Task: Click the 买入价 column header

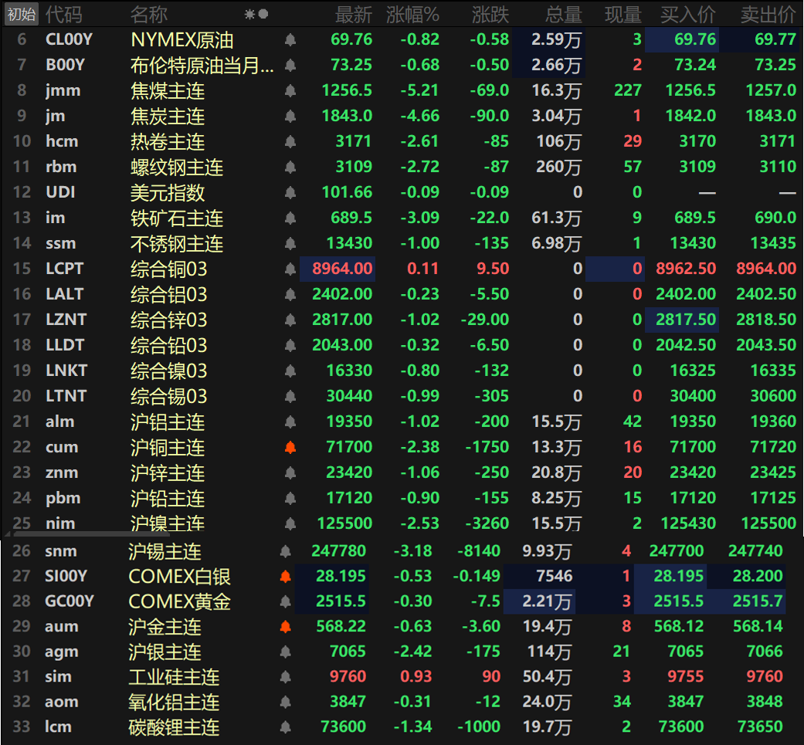Action: [x=688, y=14]
